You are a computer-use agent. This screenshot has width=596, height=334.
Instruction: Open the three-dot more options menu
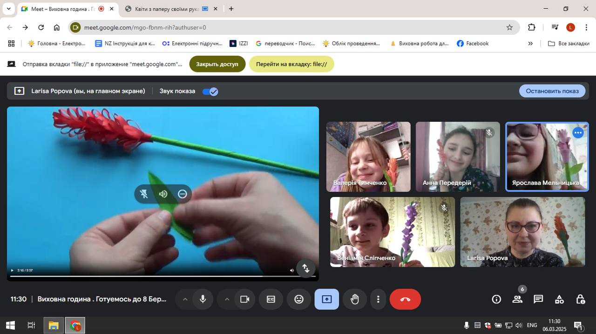[x=378, y=299]
